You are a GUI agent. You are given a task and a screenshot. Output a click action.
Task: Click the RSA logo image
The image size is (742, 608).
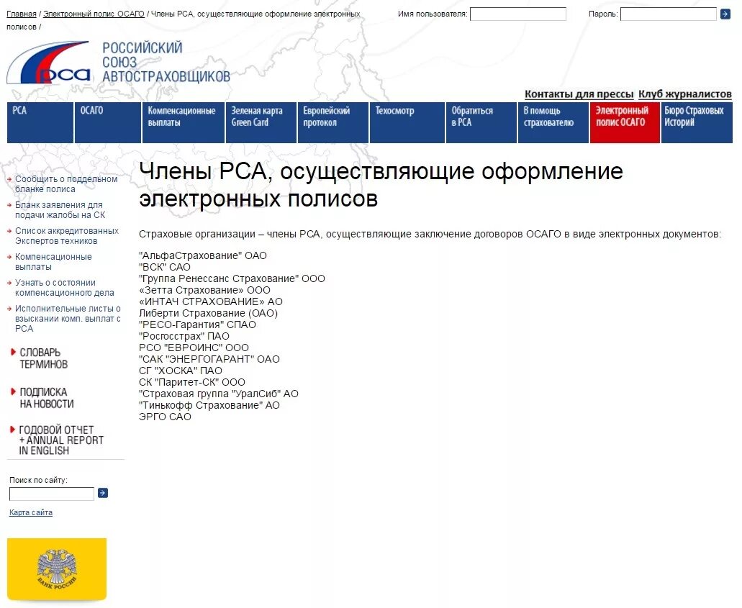click(48, 63)
